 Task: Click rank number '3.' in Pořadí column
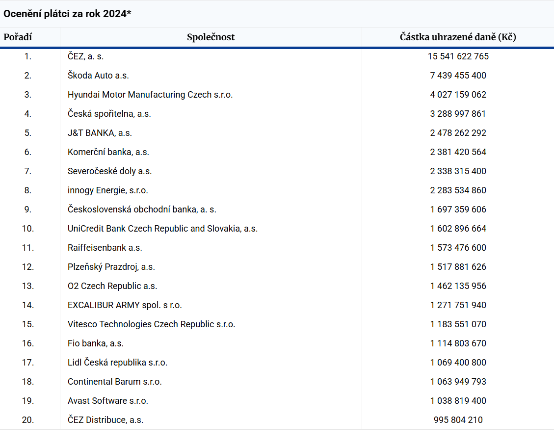pos(28,95)
